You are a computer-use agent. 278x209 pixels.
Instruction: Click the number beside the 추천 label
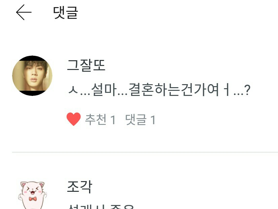click(113, 120)
